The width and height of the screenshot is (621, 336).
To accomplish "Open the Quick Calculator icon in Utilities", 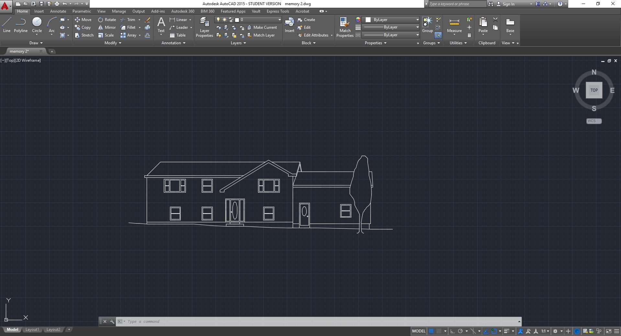I will click(x=469, y=35).
